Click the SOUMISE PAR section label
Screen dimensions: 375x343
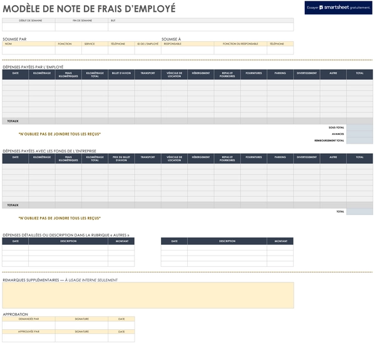(x=14, y=39)
